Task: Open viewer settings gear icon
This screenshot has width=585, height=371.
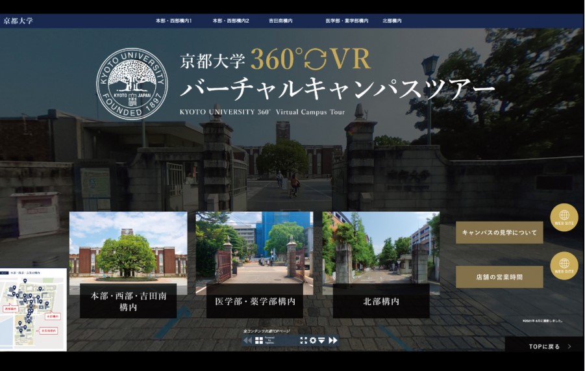Action: point(313,340)
